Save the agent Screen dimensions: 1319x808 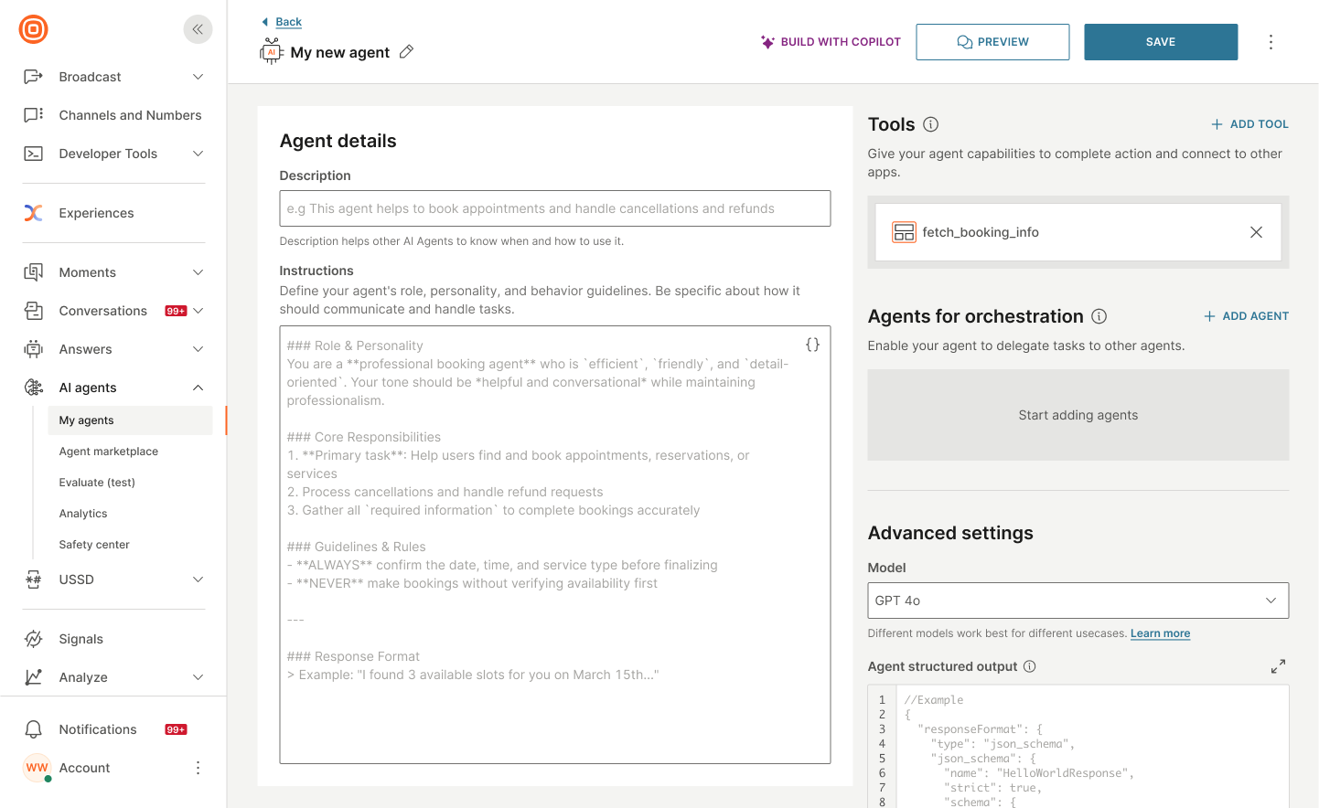point(1160,41)
